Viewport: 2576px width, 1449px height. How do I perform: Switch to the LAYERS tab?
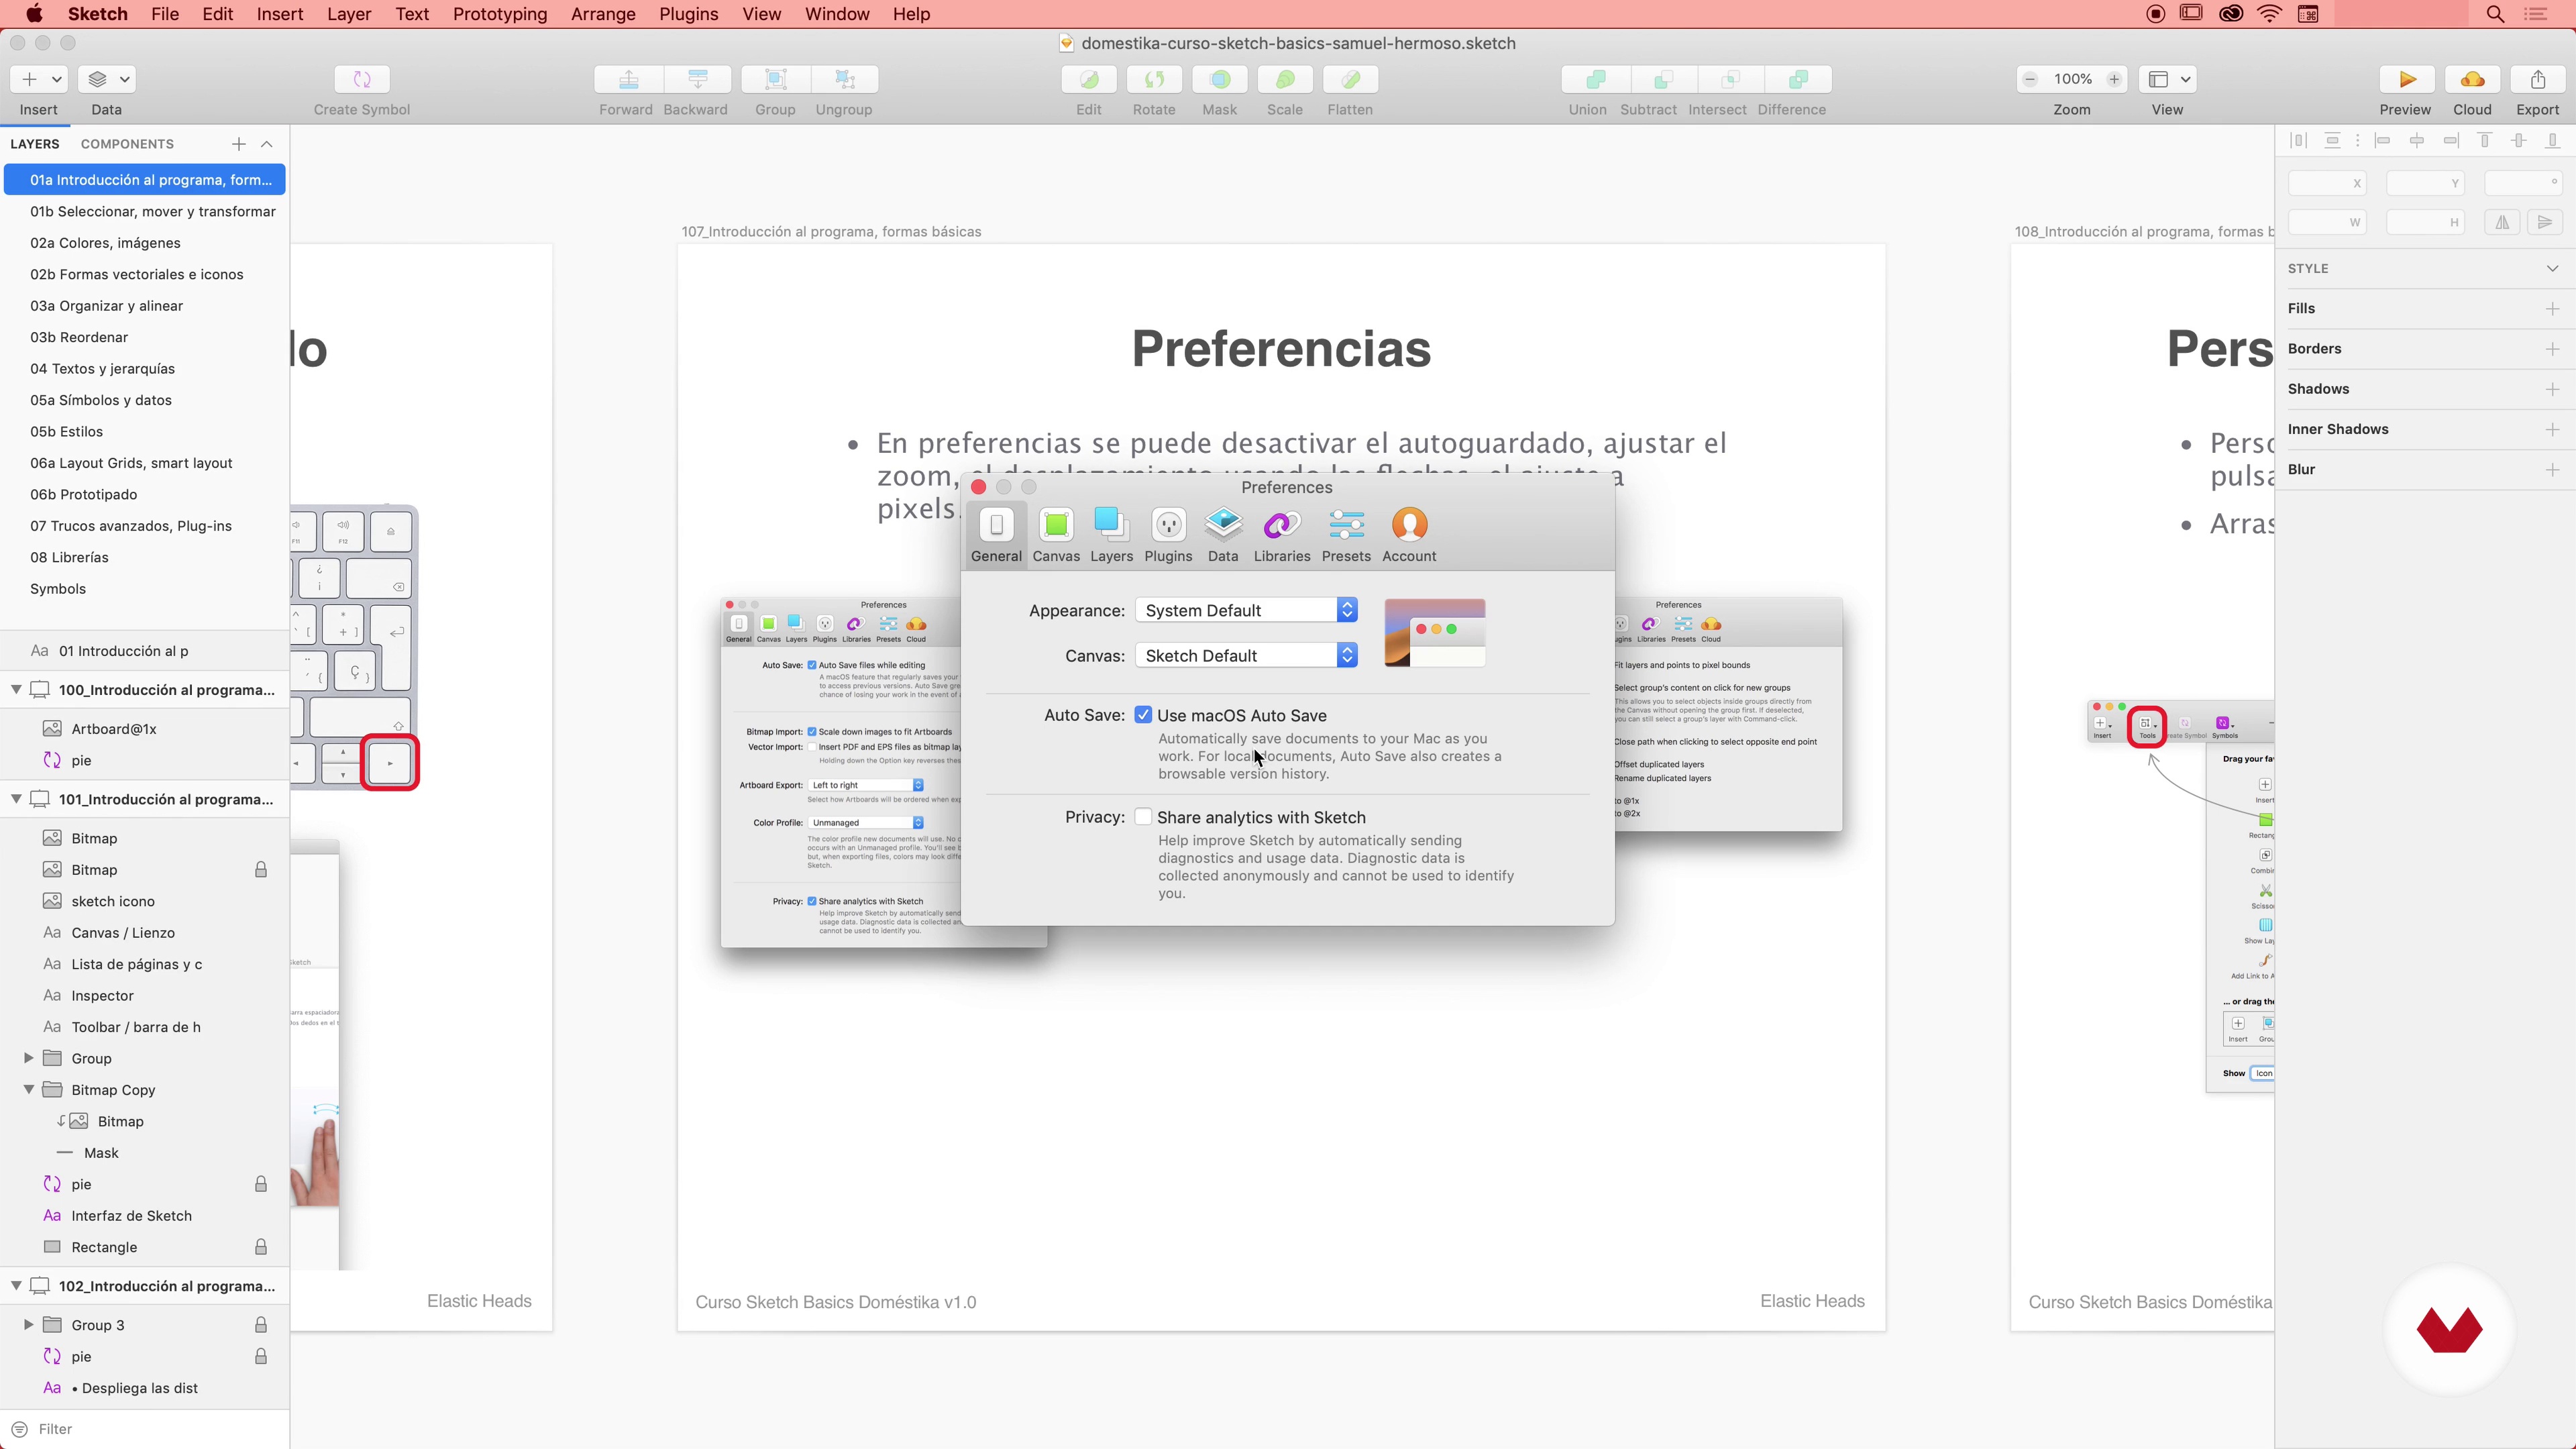click(35, 144)
